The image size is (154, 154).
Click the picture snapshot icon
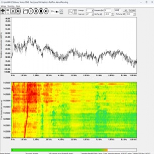61,11
